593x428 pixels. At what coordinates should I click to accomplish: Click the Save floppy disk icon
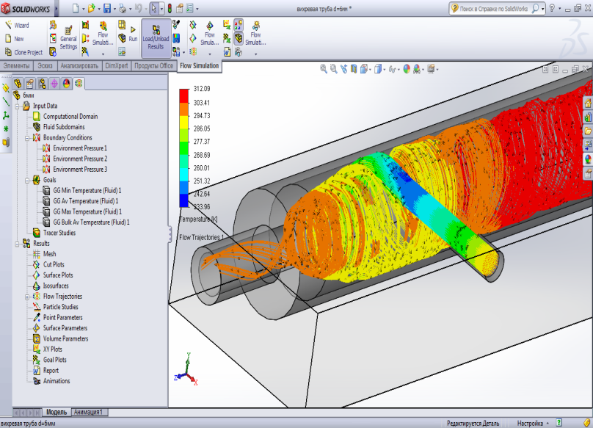coord(107,8)
